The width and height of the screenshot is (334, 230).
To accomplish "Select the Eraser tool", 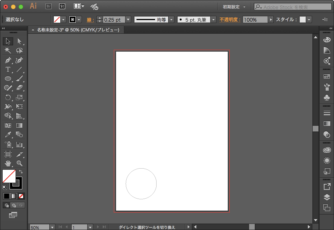I will pyautogui.click(x=19, y=88).
